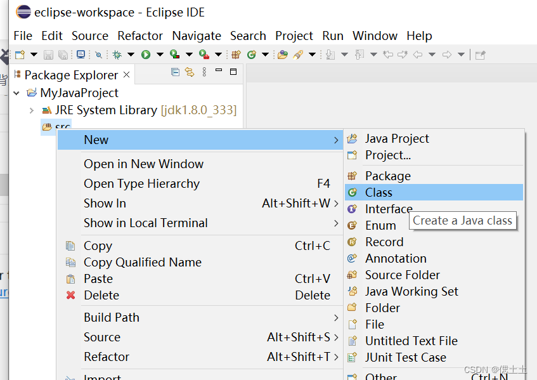Close the Package Explorer tab

(x=126, y=75)
